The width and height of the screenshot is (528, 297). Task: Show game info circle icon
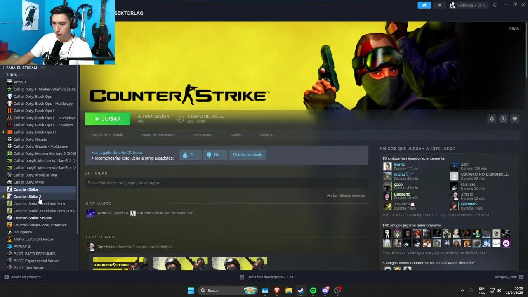[503, 119]
